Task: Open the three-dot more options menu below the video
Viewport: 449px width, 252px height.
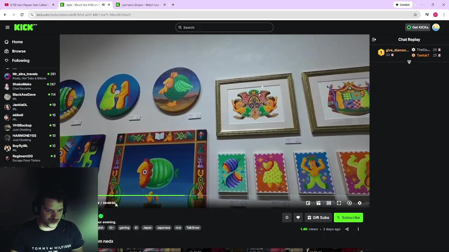Action: pos(358,229)
